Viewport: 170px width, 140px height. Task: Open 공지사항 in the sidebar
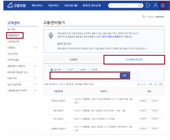pyautogui.click(x=11, y=29)
